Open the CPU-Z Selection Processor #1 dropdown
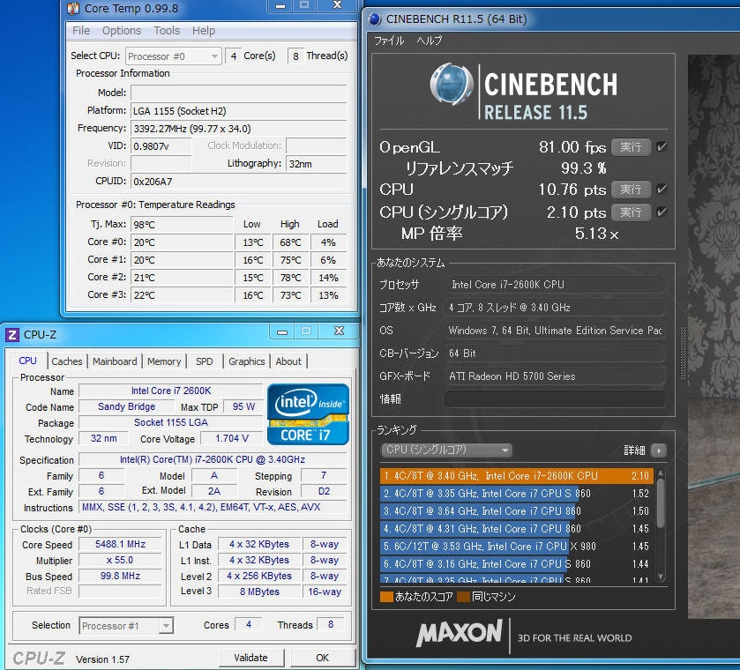740x670 pixels. click(126, 626)
